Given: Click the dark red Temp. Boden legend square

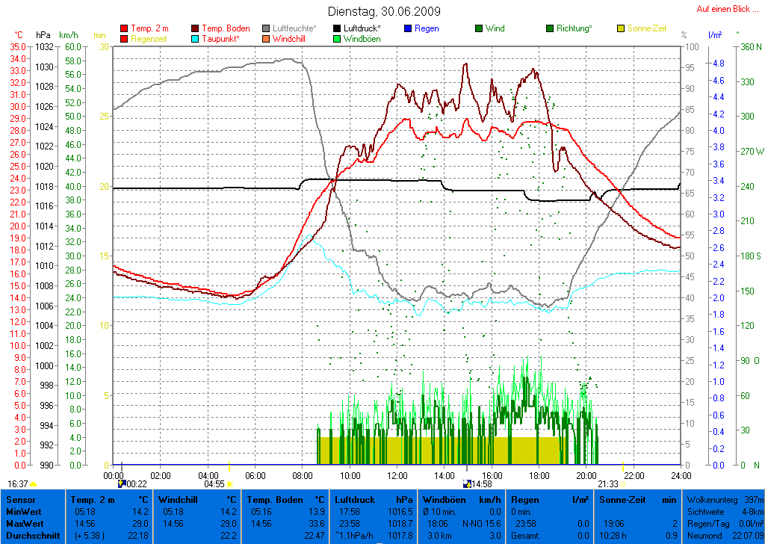Looking at the screenshot, I should (x=196, y=29).
